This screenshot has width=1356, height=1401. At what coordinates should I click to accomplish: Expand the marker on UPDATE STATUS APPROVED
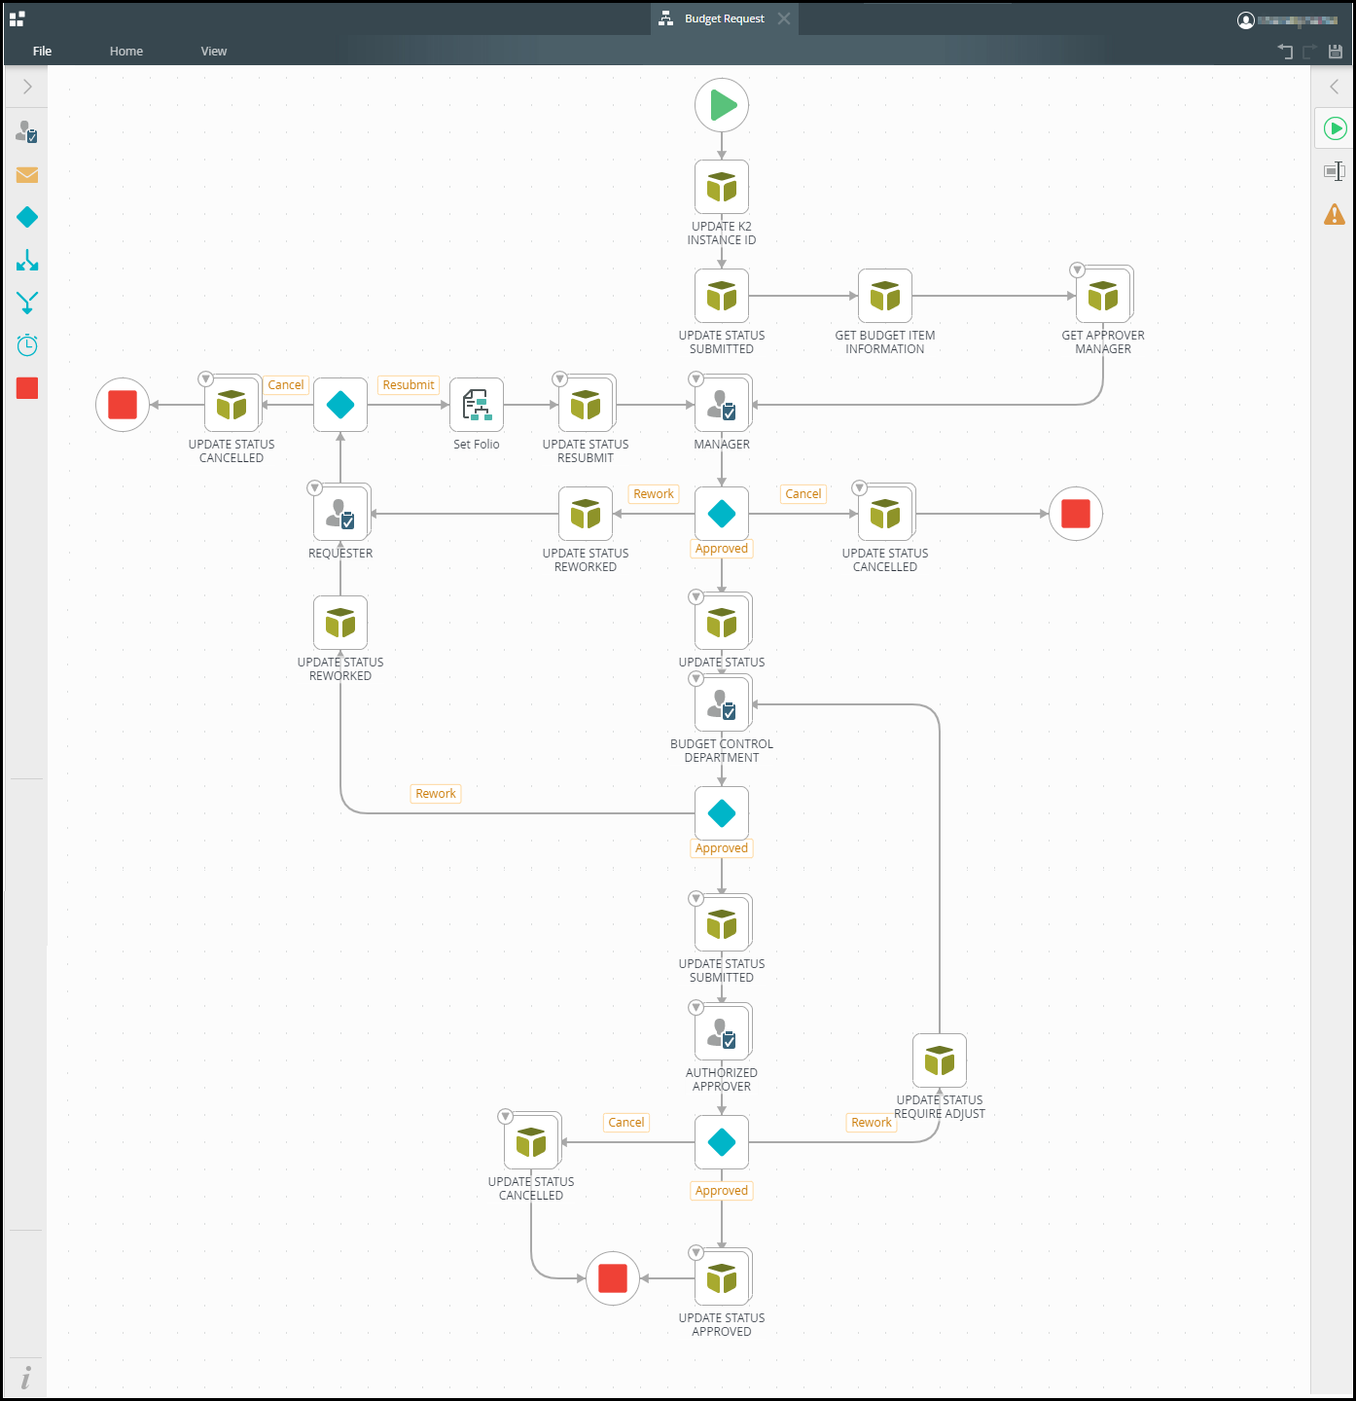(x=696, y=1252)
